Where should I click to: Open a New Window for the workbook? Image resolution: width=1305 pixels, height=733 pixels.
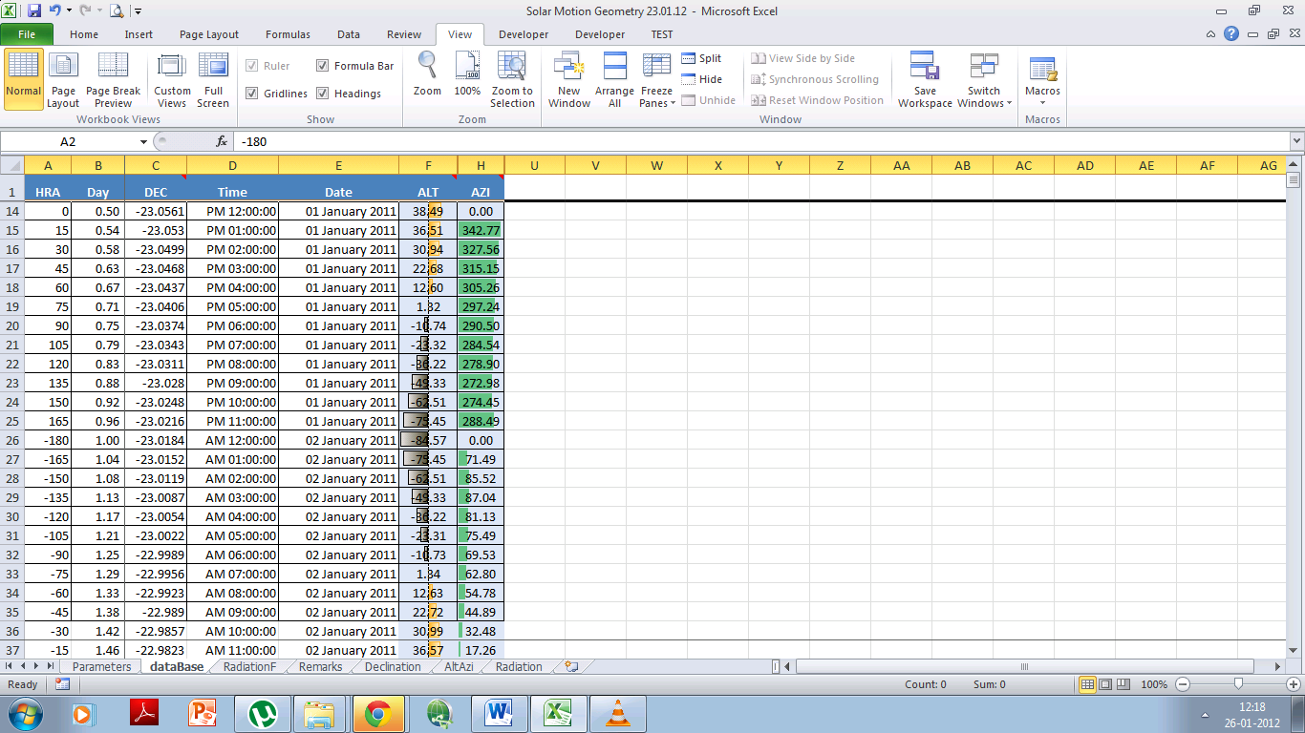568,78
